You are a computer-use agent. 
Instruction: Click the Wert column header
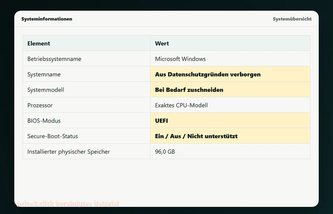(x=230, y=43)
